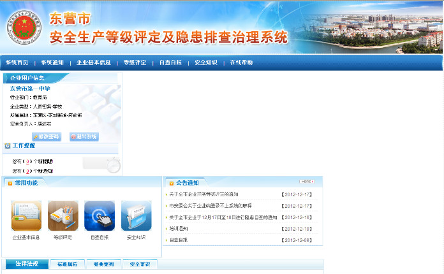Click the more button in 公告通知 panel
The height and width of the screenshot is (274, 444).
pos(307,182)
